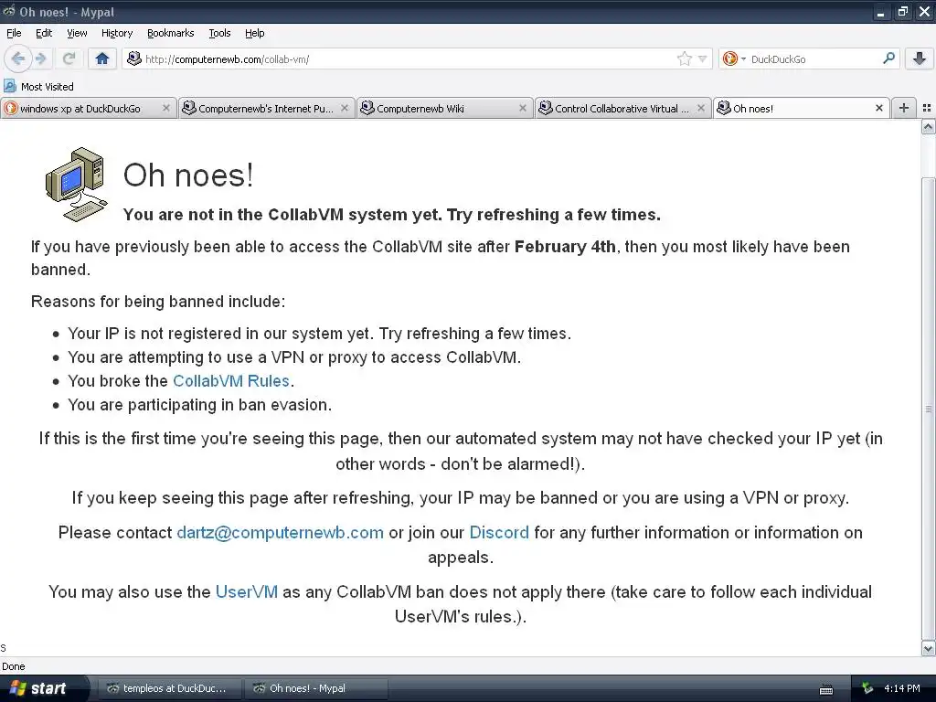Click the network connection tray icon
Viewport: 936px width, 702px height.
pyautogui.click(x=867, y=688)
